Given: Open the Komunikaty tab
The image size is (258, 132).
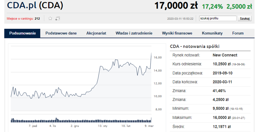Looking at the screenshot, I should click(x=212, y=33).
